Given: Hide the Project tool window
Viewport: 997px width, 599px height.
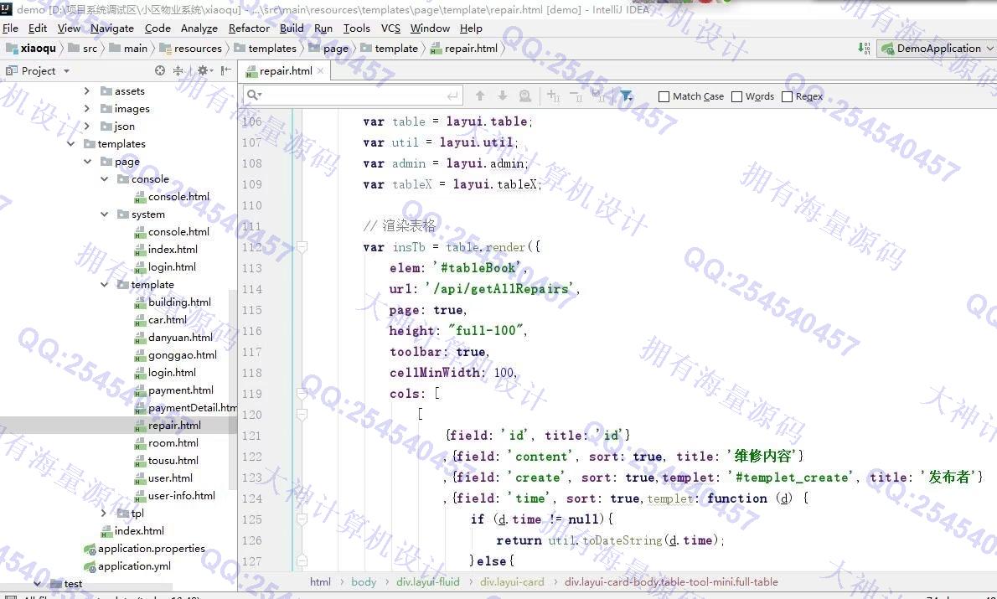Looking at the screenshot, I should 225,71.
